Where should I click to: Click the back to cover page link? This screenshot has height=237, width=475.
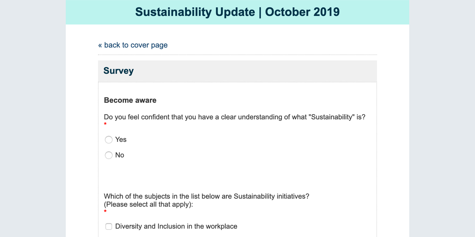[x=136, y=45]
